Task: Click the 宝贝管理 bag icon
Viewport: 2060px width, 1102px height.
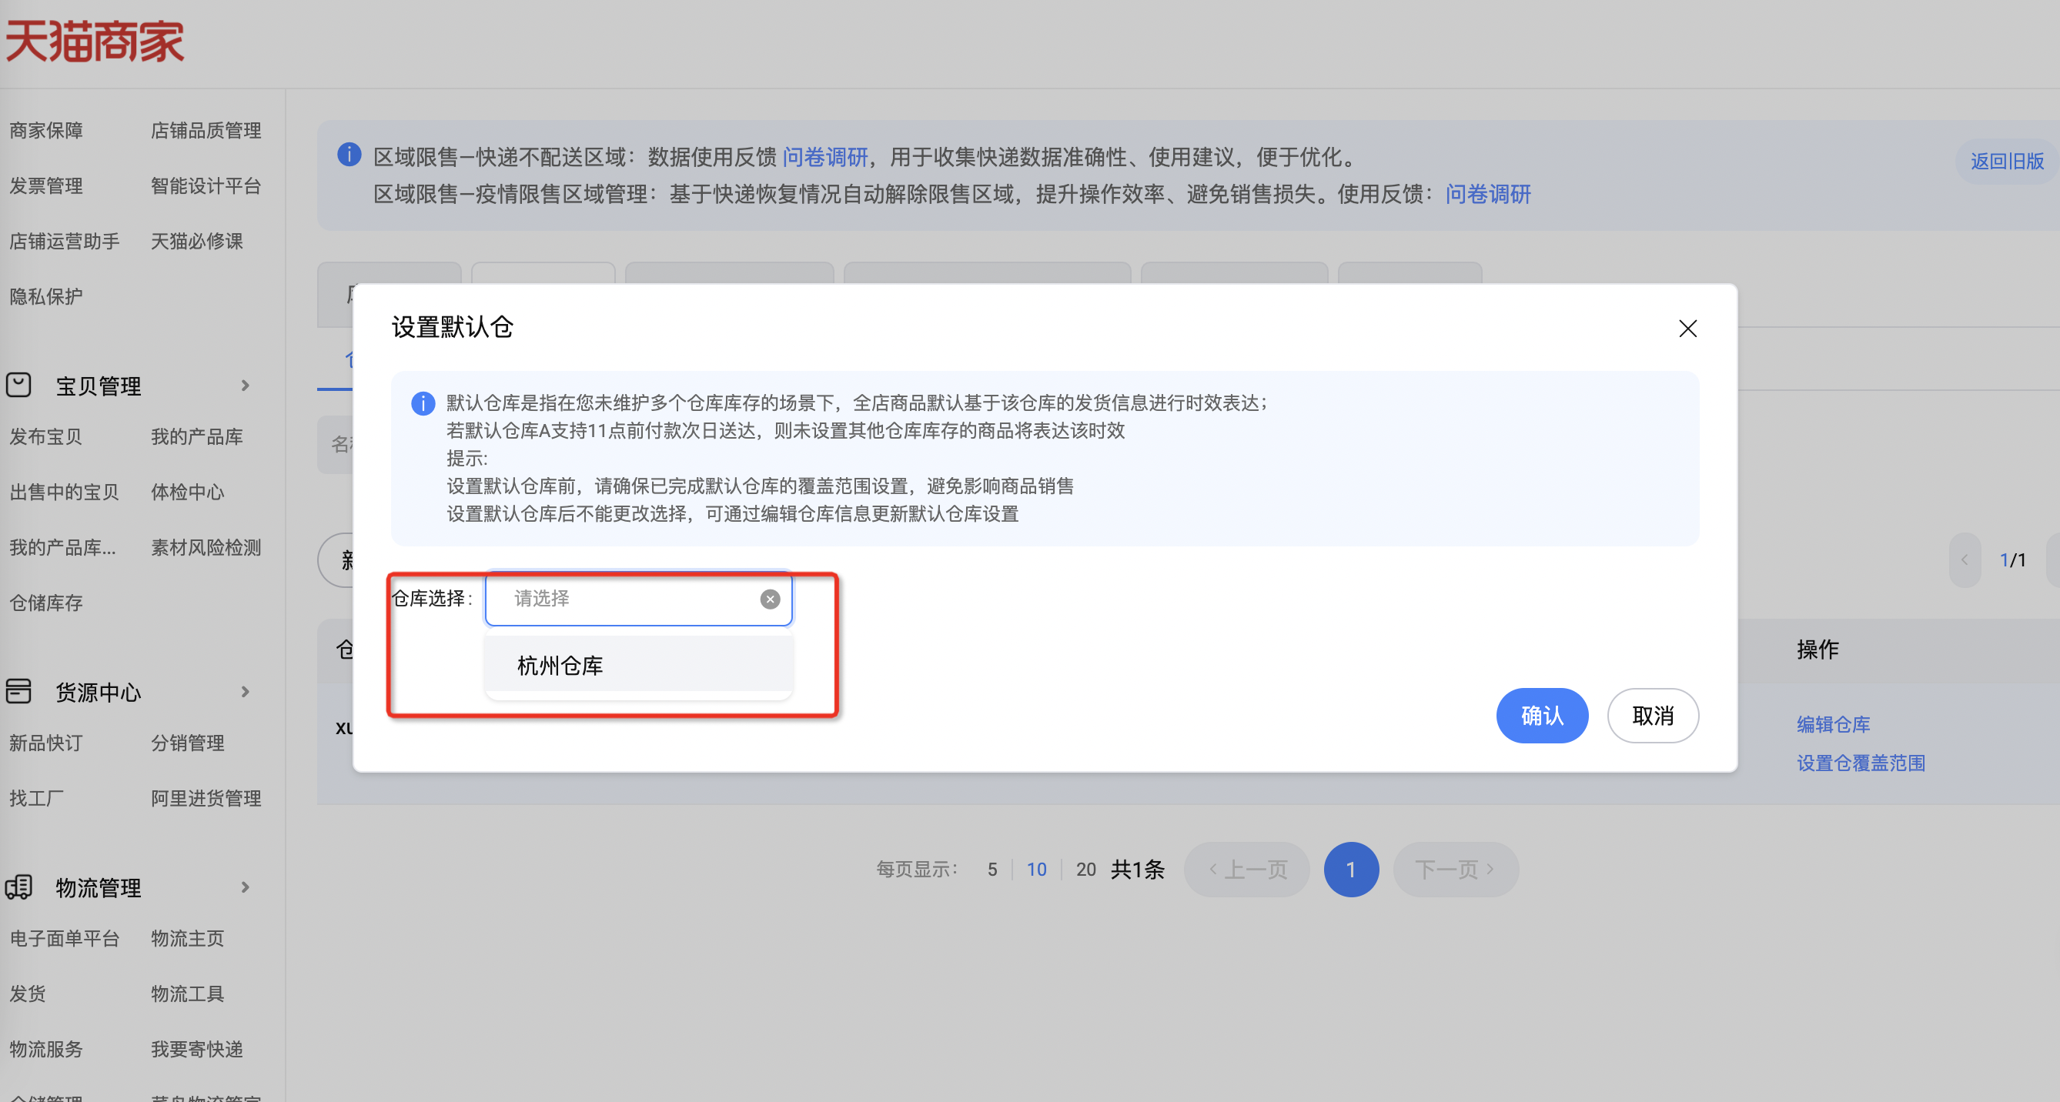Action: click(x=18, y=386)
